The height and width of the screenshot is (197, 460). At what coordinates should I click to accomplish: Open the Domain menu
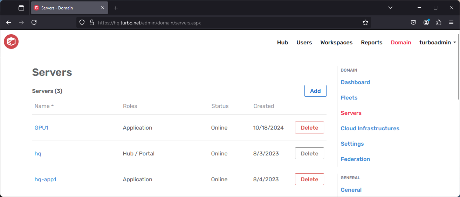[x=401, y=43]
